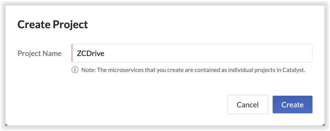
Task: Confirm project creation with the Create button
Action: (x=292, y=105)
